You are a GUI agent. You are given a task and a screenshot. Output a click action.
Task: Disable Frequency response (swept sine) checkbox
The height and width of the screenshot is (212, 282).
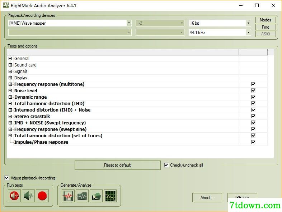253,129
